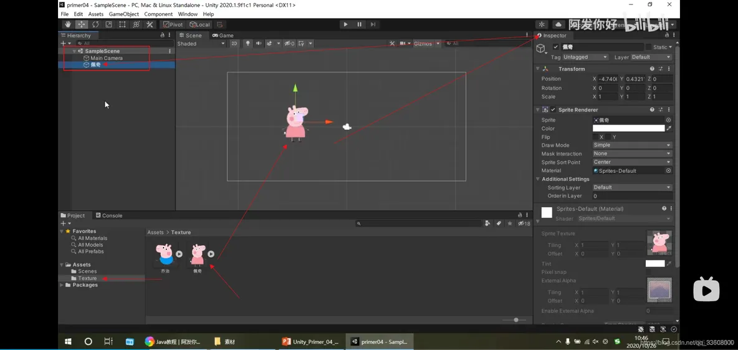Open Sorting Layer dropdown

click(x=632, y=187)
